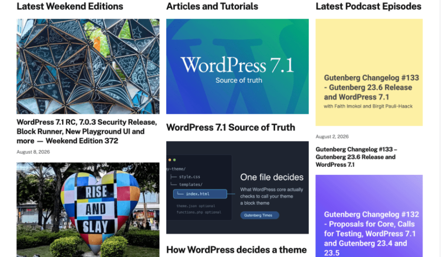Screen dimensions: 441x257
Task: Open Gutenberg Changelog #133 episode title link
Action: point(356,157)
